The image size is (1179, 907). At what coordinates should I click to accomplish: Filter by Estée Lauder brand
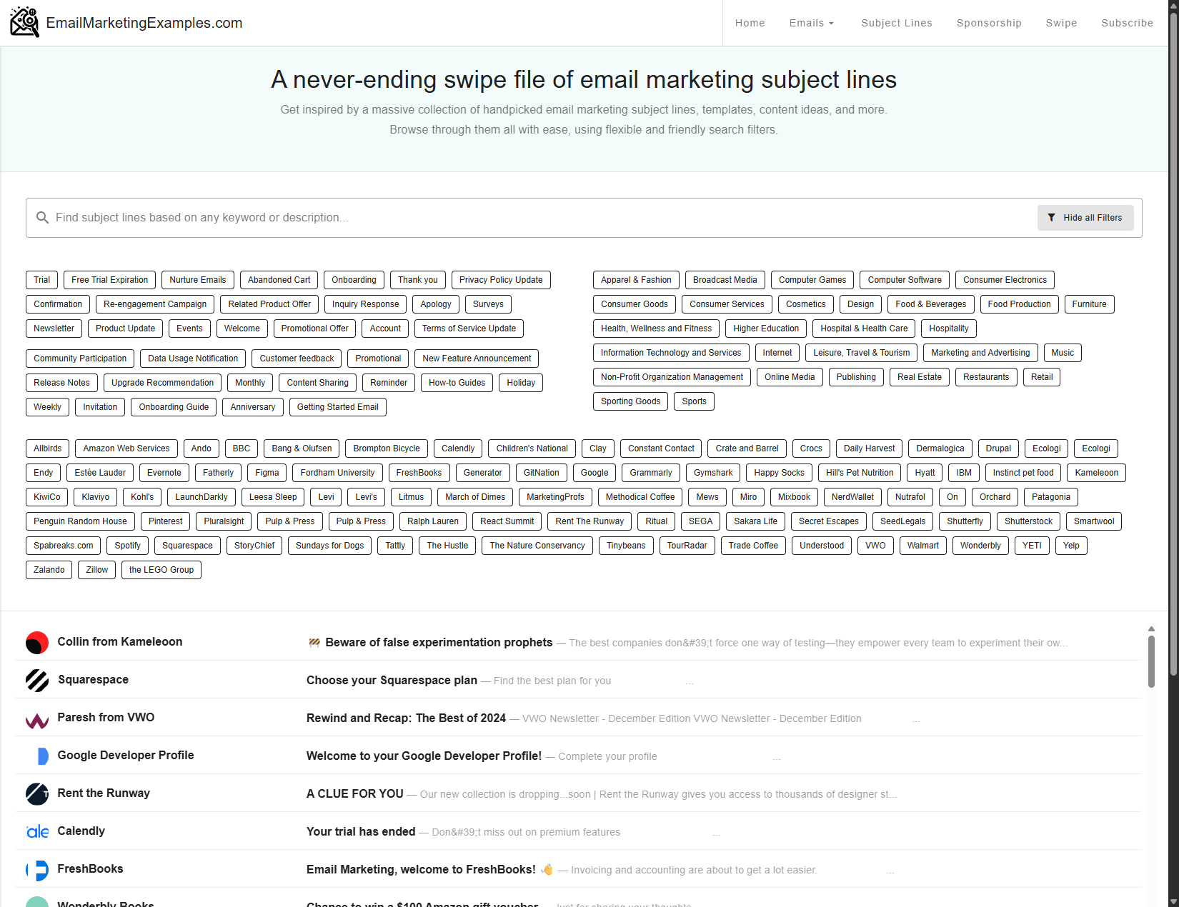pyautogui.click(x=100, y=473)
